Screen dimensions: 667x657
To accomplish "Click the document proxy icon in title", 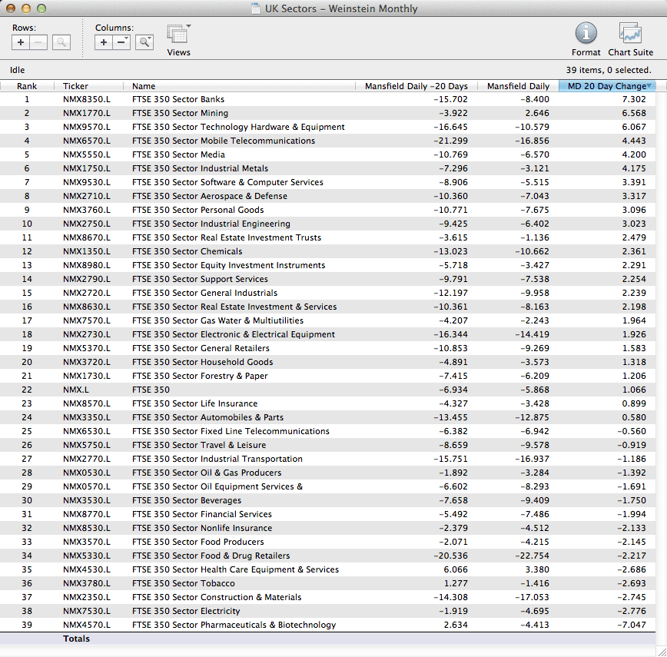I will tap(256, 9).
